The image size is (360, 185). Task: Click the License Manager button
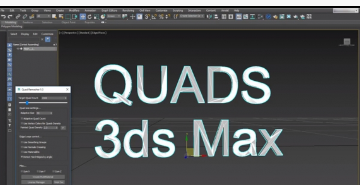click(x=37, y=182)
